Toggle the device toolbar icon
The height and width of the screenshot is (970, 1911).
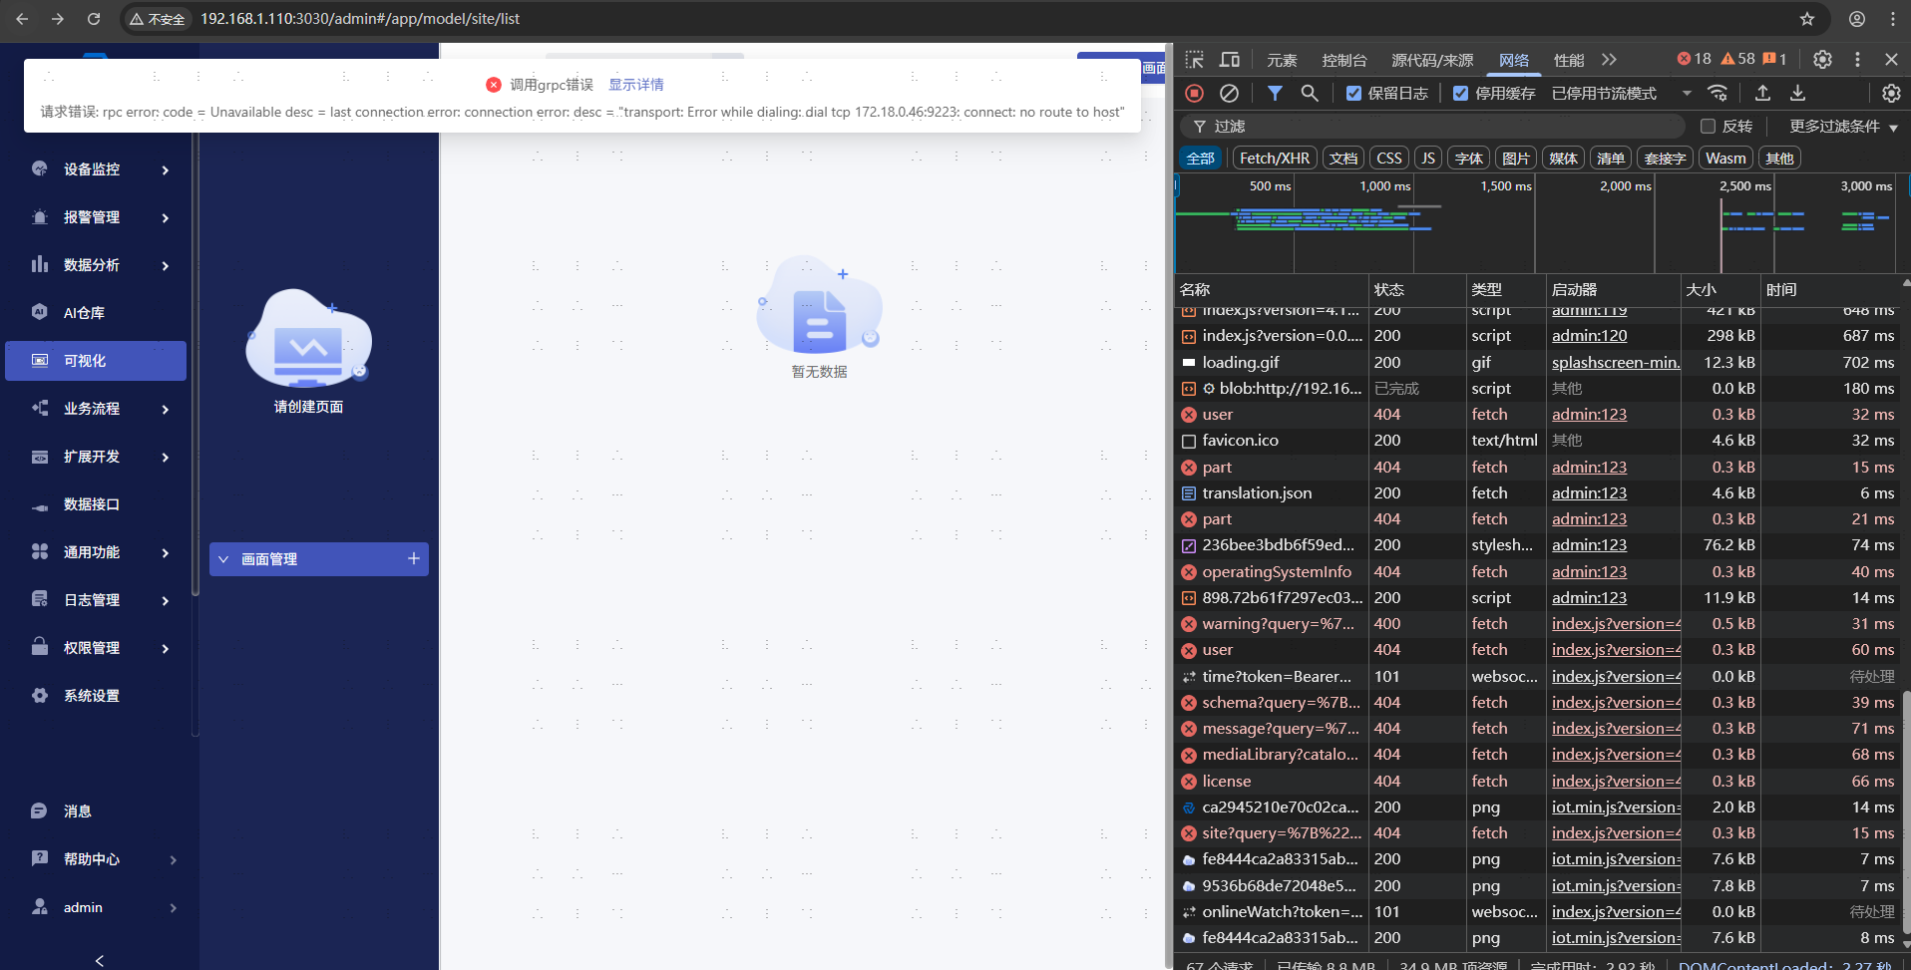click(x=1230, y=60)
